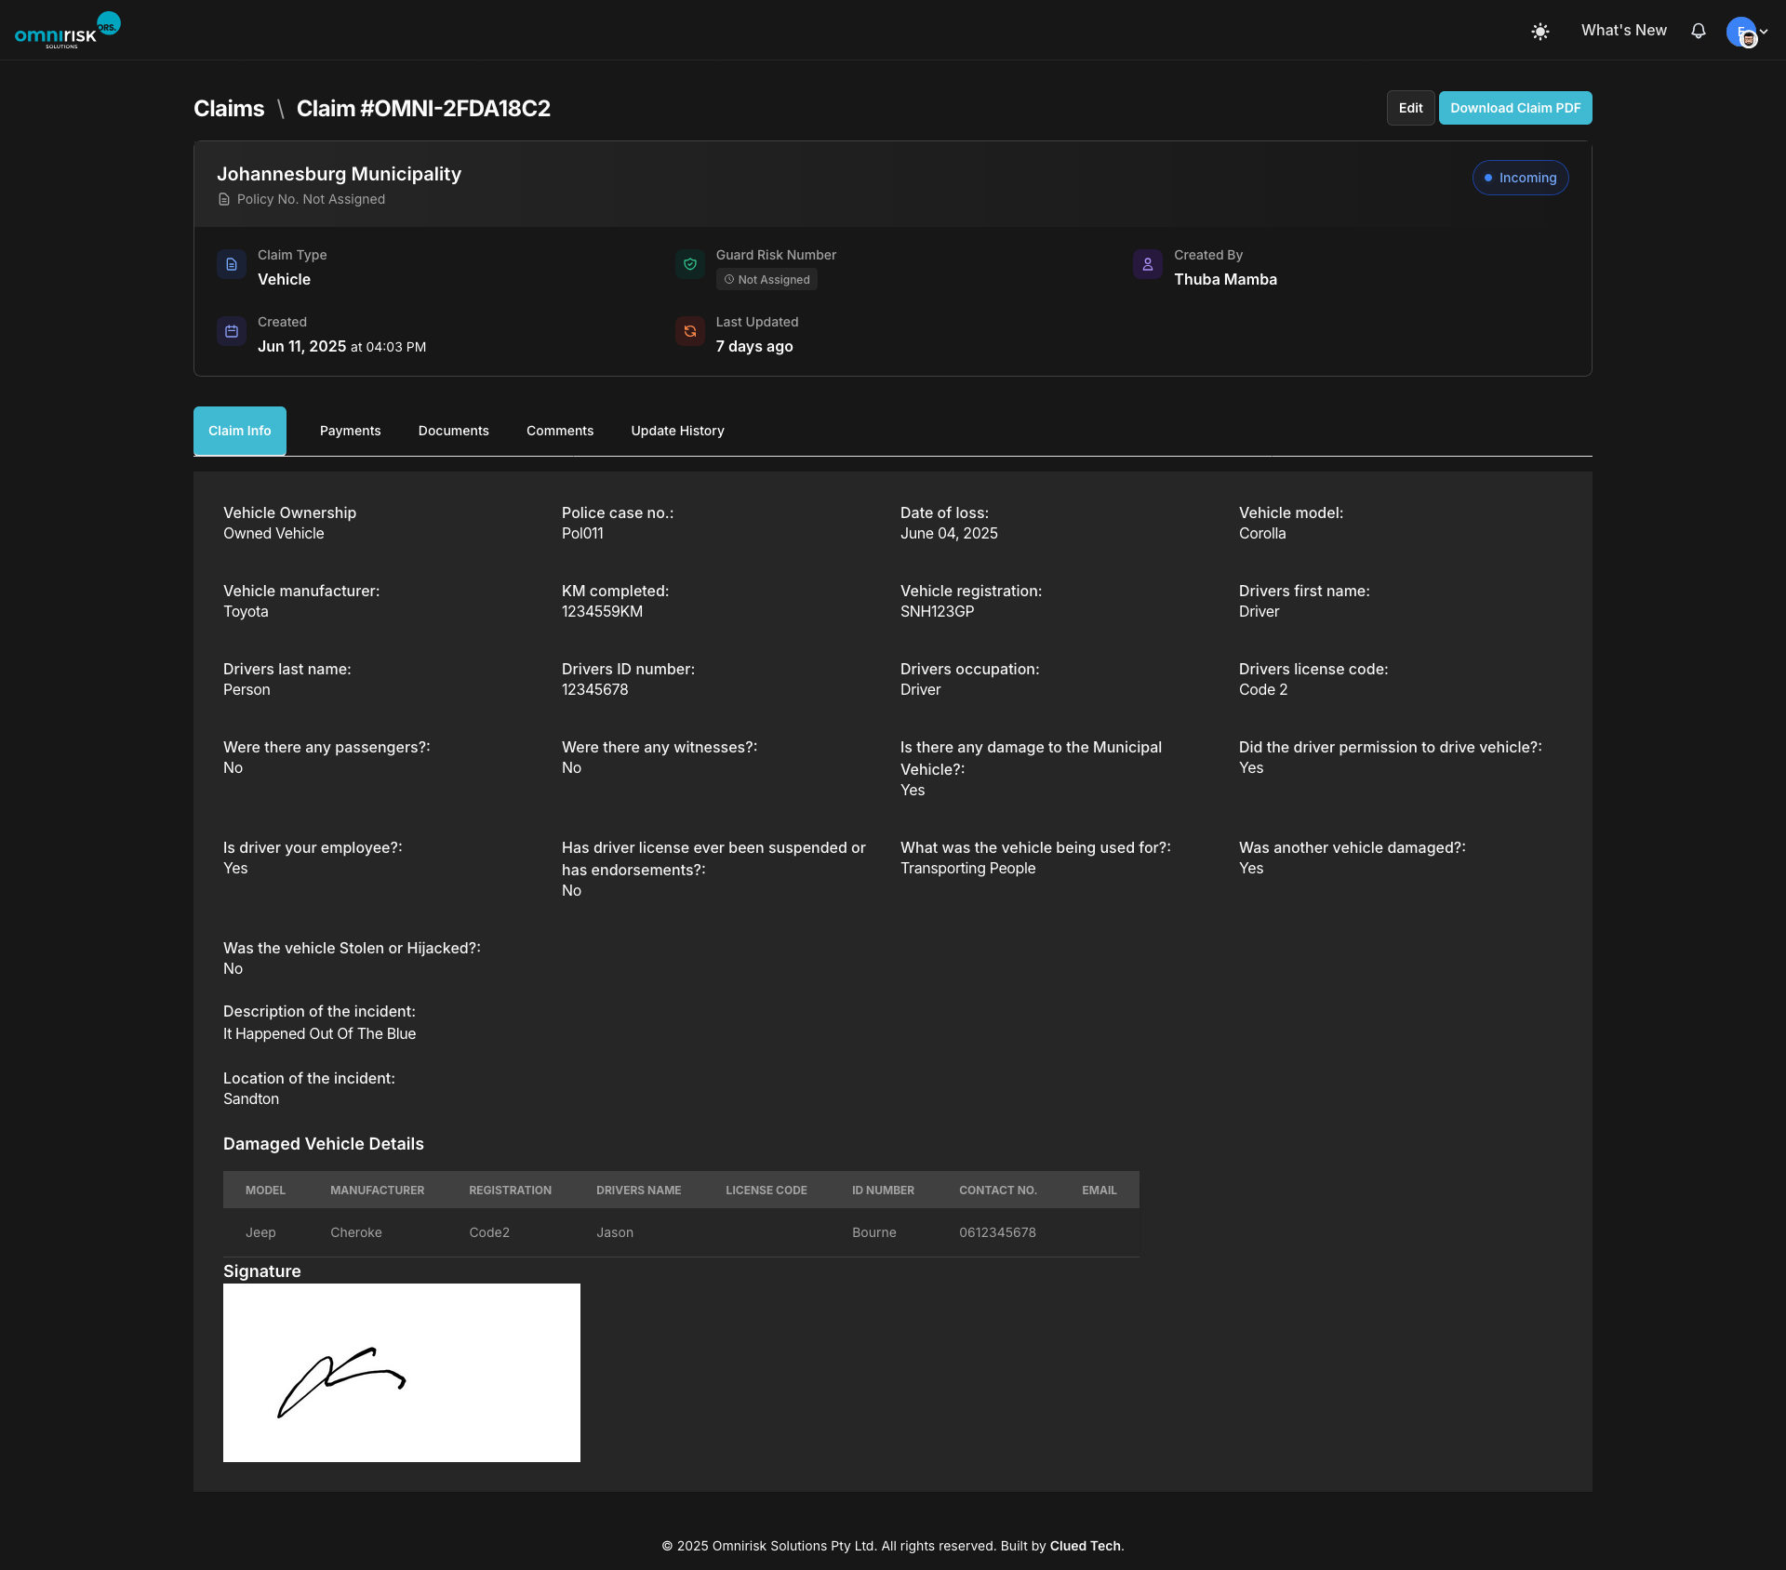Click the Created calendar icon

[x=232, y=331]
